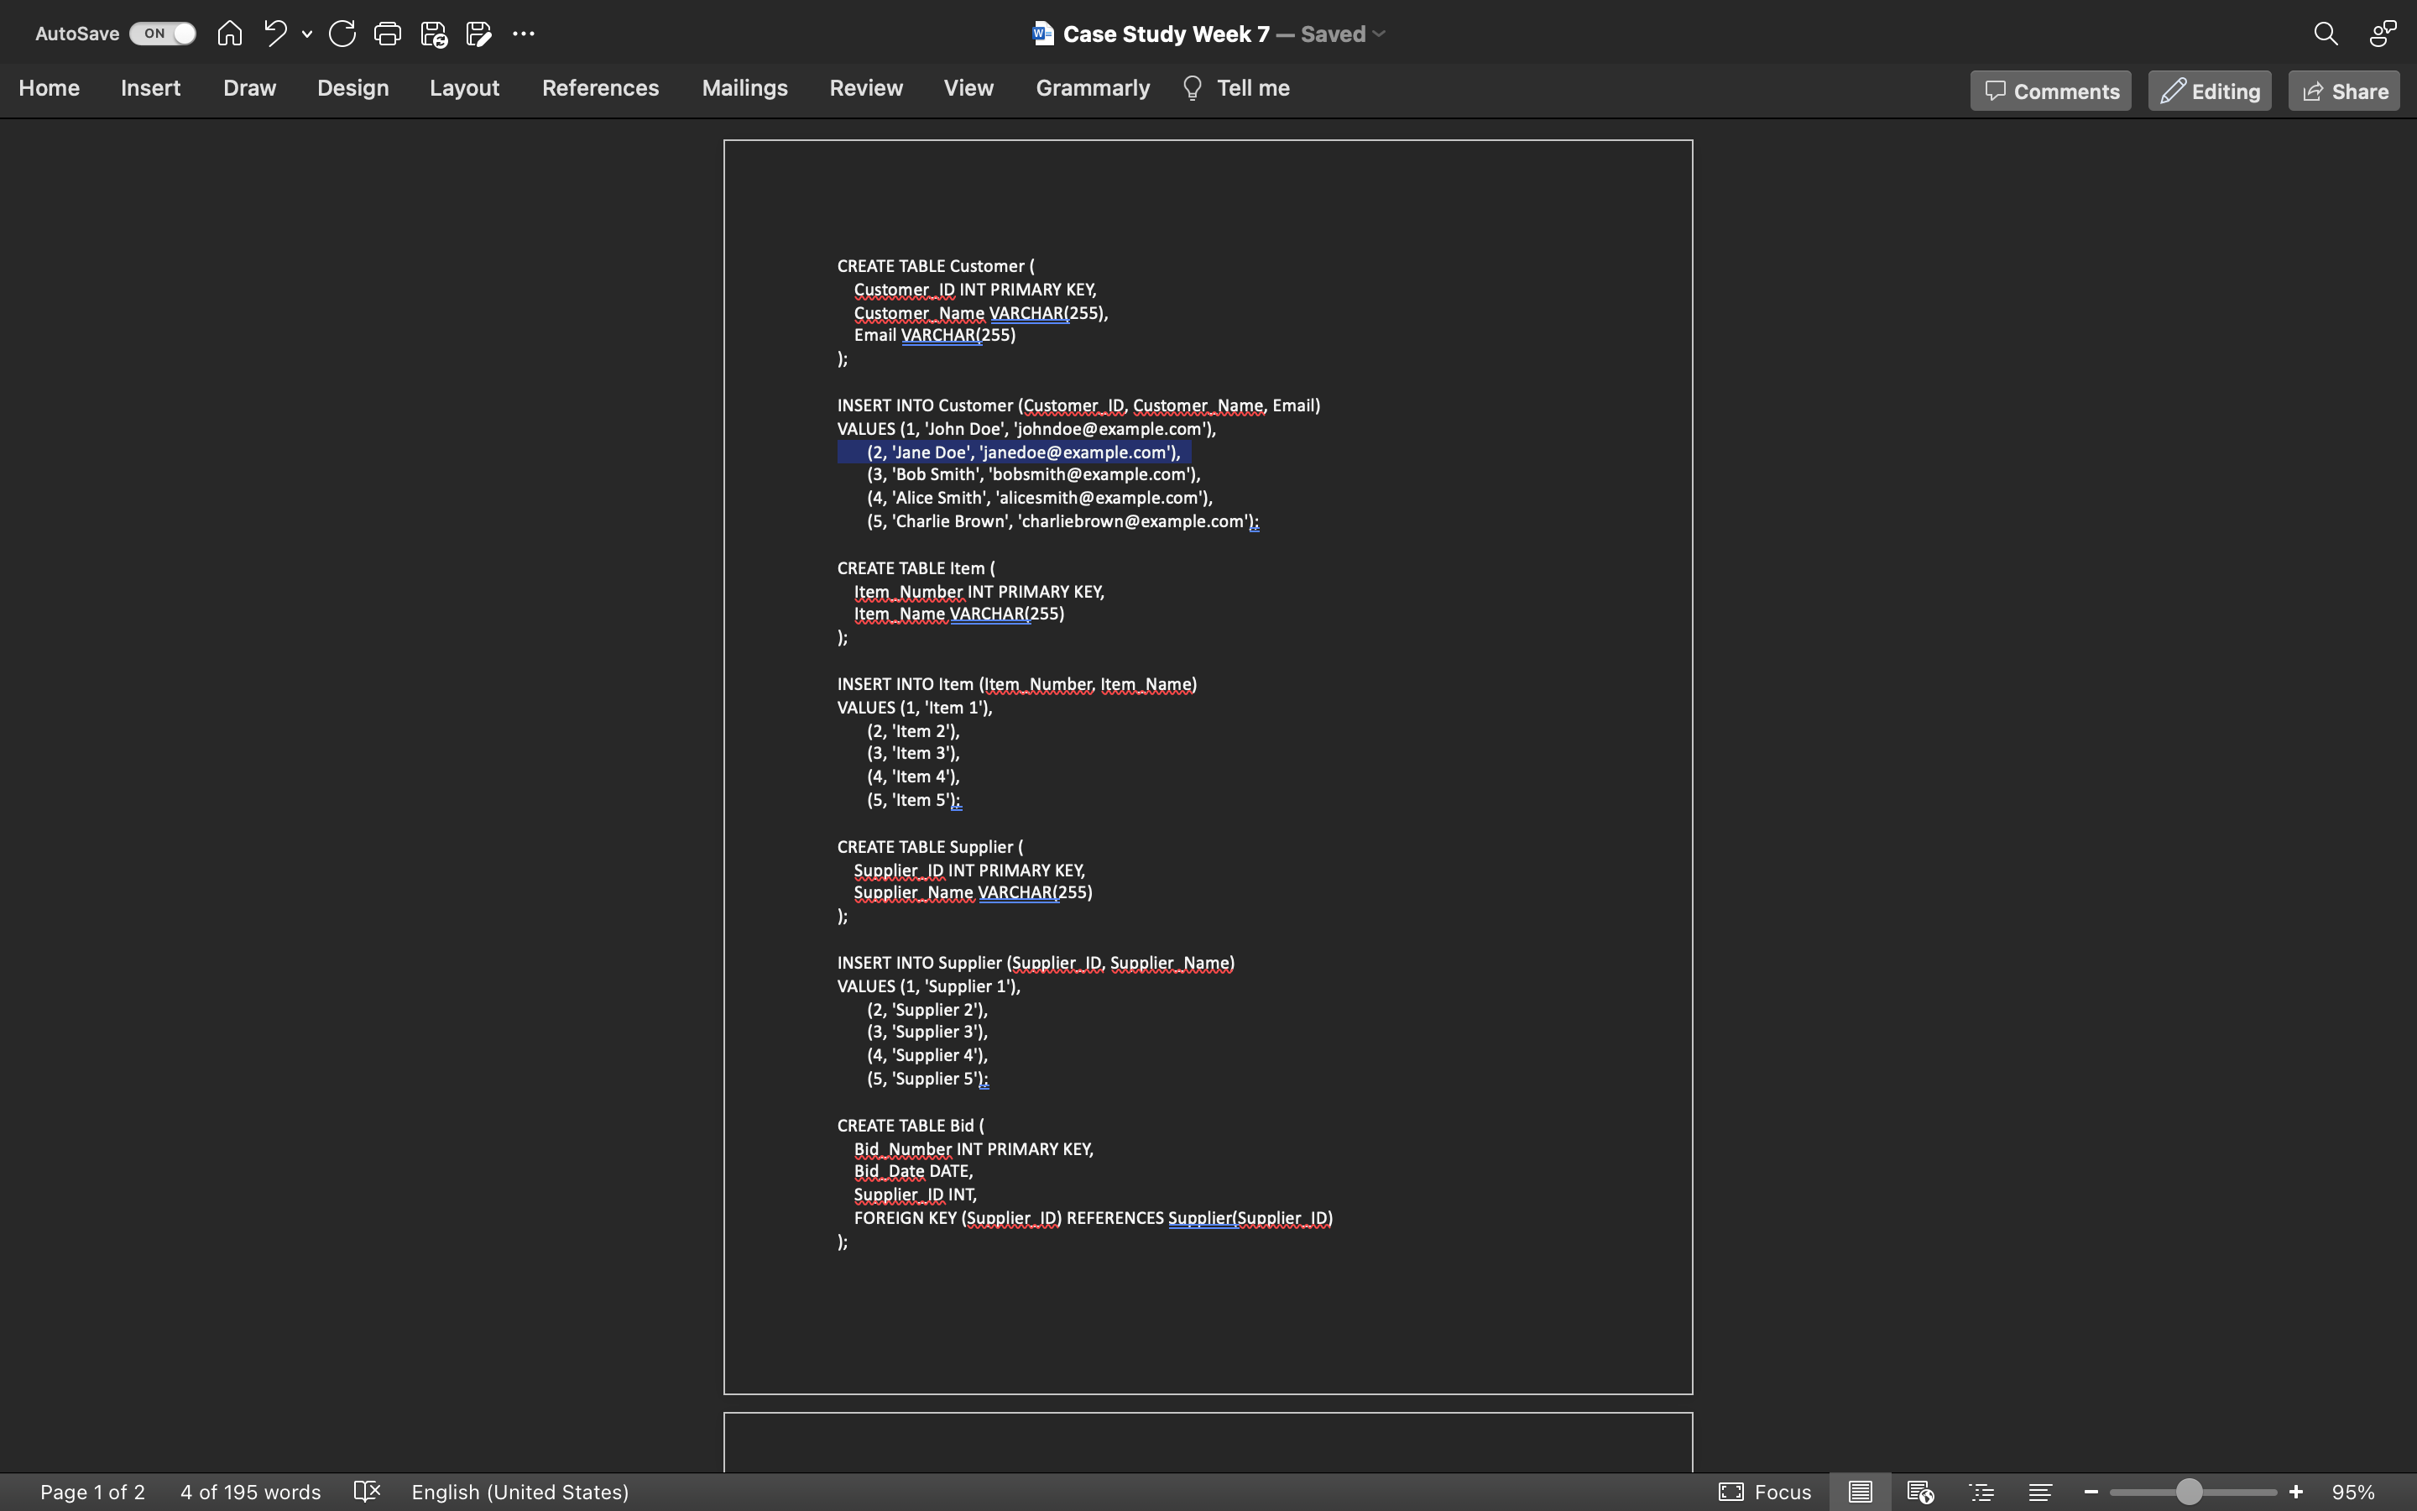
Task: Expand the more toolbar options ellipsis
Action: coord(524,34)
